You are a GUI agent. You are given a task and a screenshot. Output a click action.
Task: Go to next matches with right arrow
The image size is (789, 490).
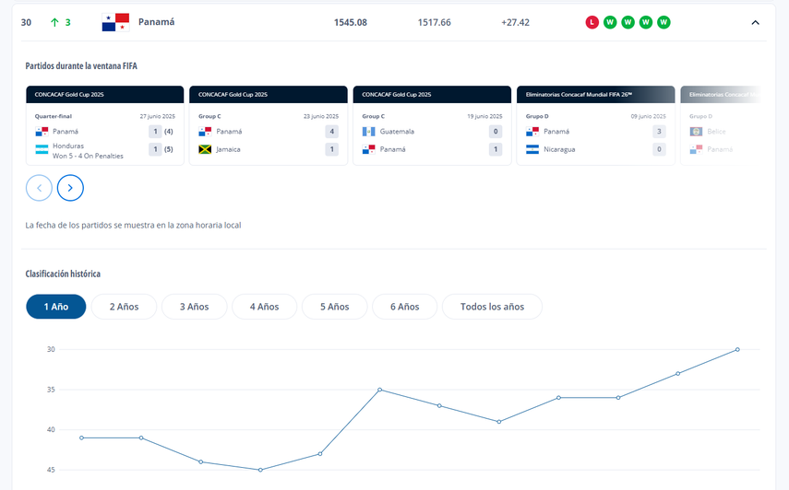pos(70,188)
